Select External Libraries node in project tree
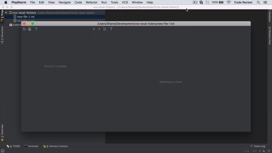Screen dimensions: 272x153 pos(15,25)
